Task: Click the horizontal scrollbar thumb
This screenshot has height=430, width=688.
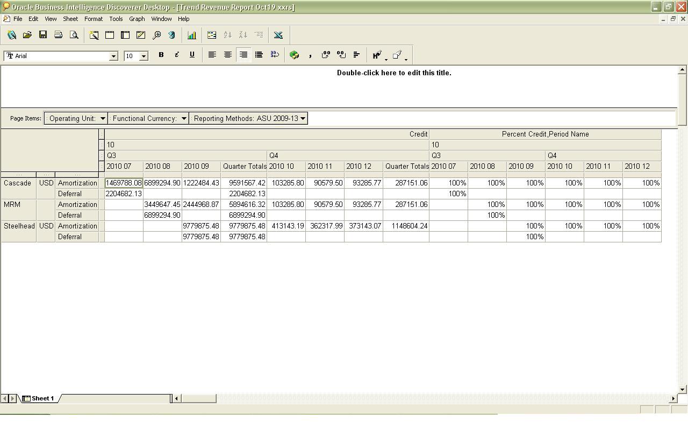Action: coord(198,398)
